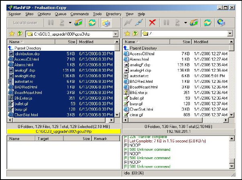Sort the remote pane by Name column
Viewport: 242px width, 180px height.
[146, 42]
